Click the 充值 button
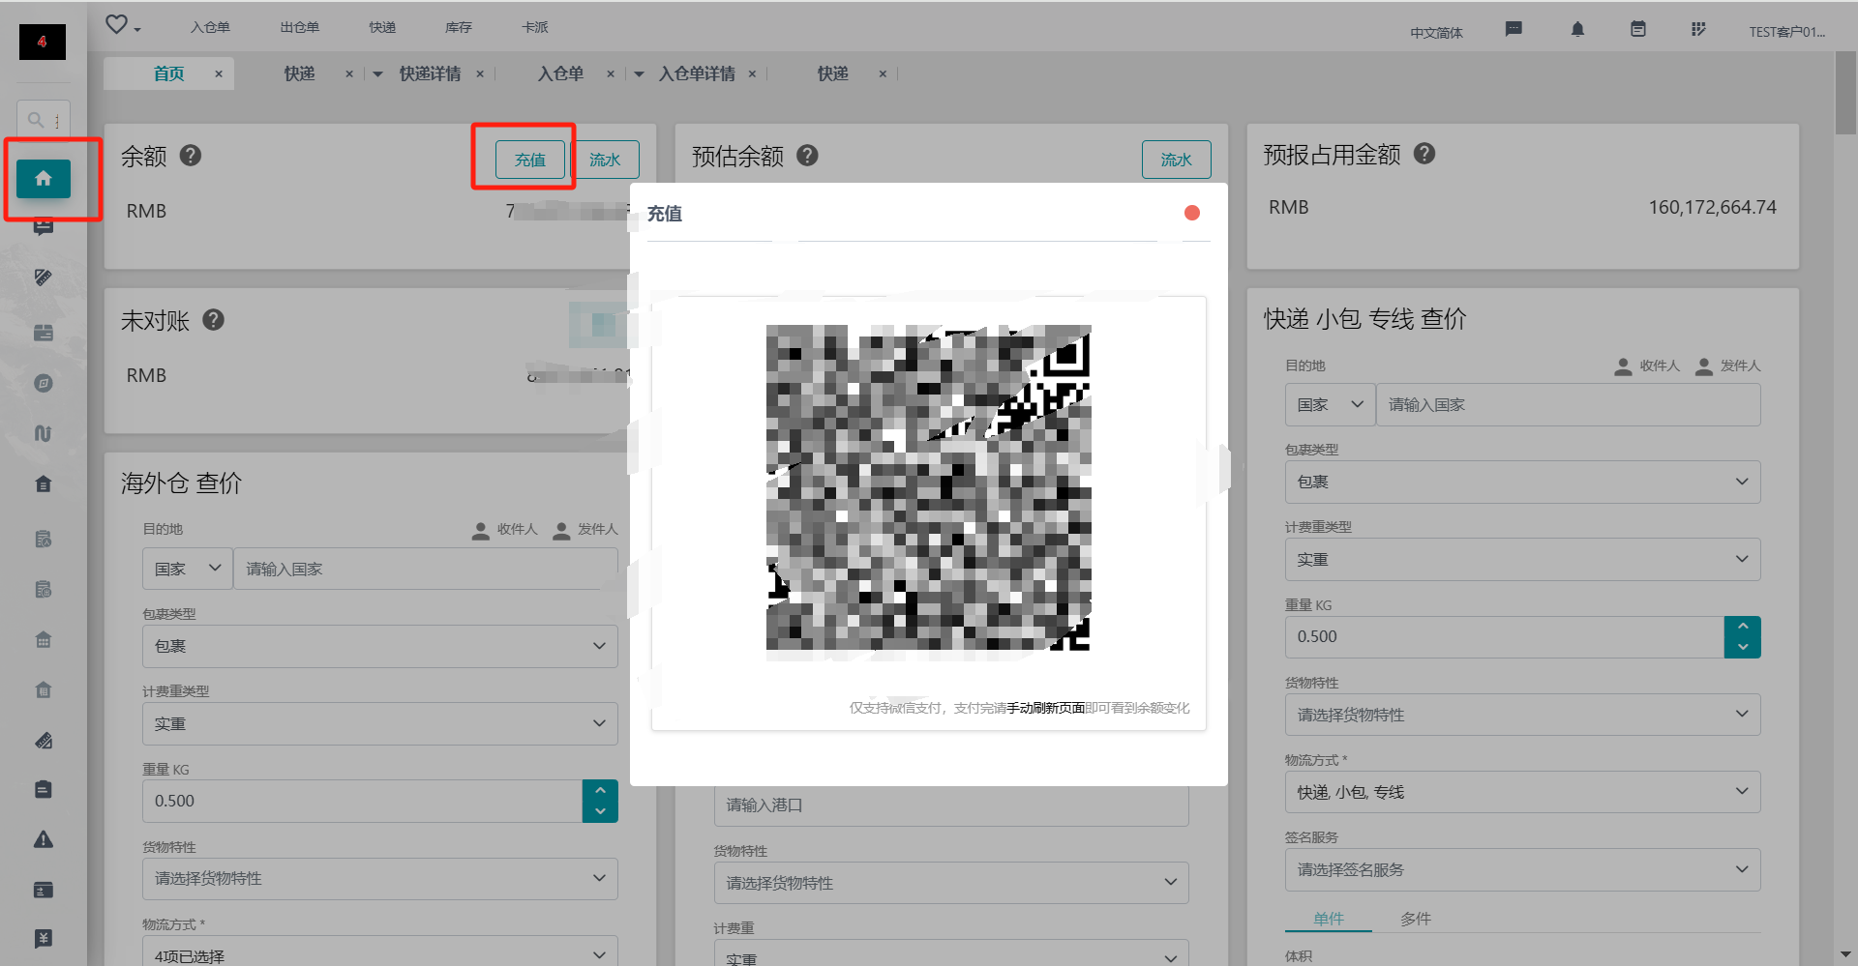 click(x=529, y=160)
